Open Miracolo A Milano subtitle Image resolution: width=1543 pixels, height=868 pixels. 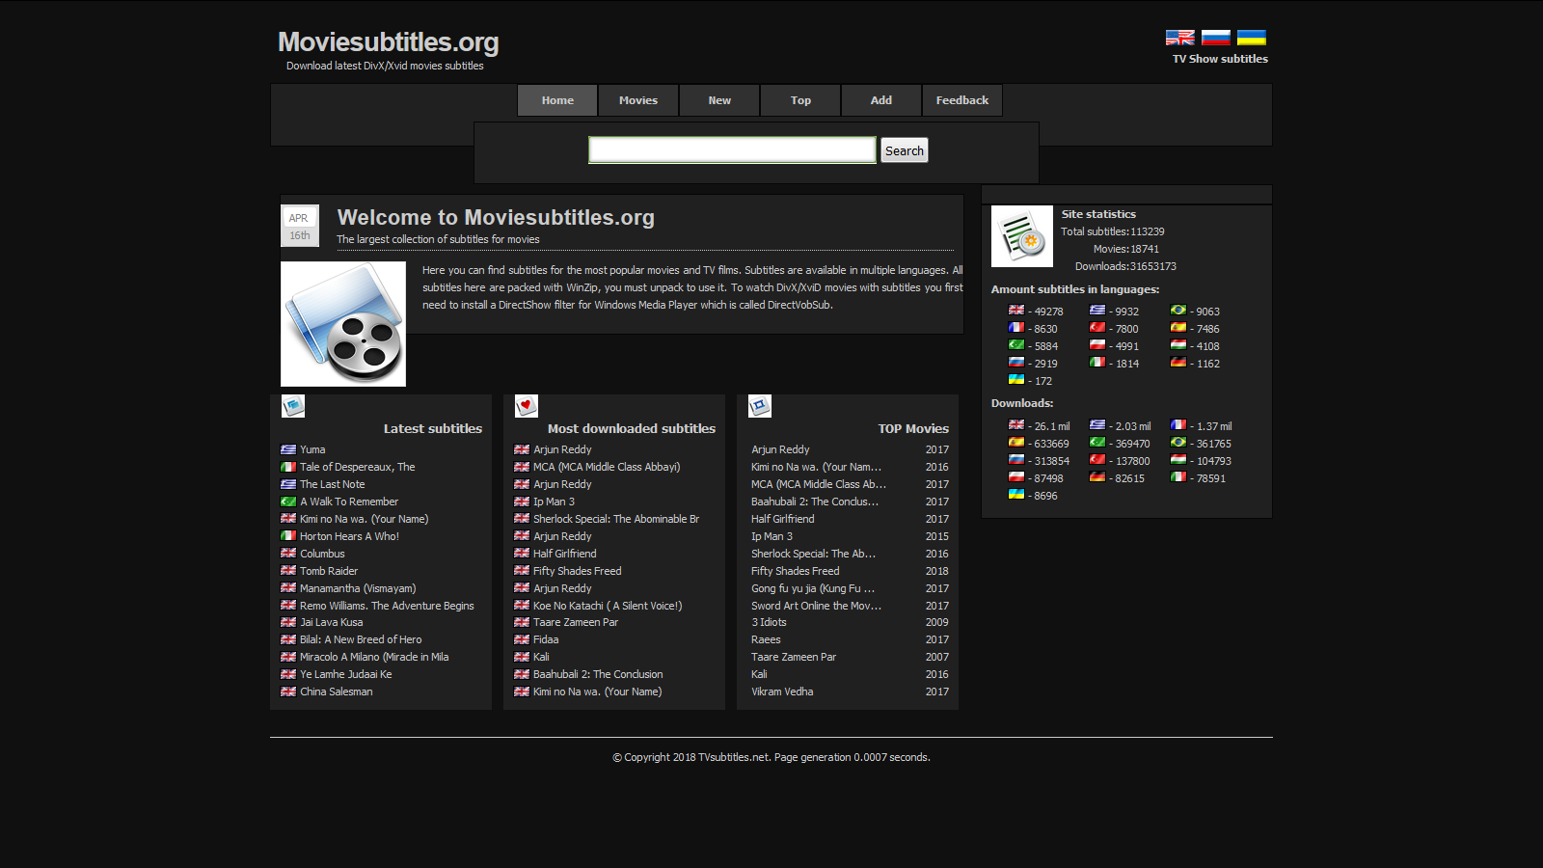[x=374, y=657]
